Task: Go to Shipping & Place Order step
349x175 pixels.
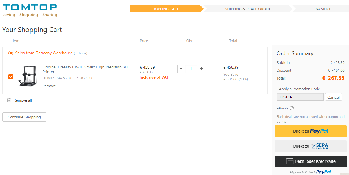Action: pyautogui.click(x=248, y=9)
